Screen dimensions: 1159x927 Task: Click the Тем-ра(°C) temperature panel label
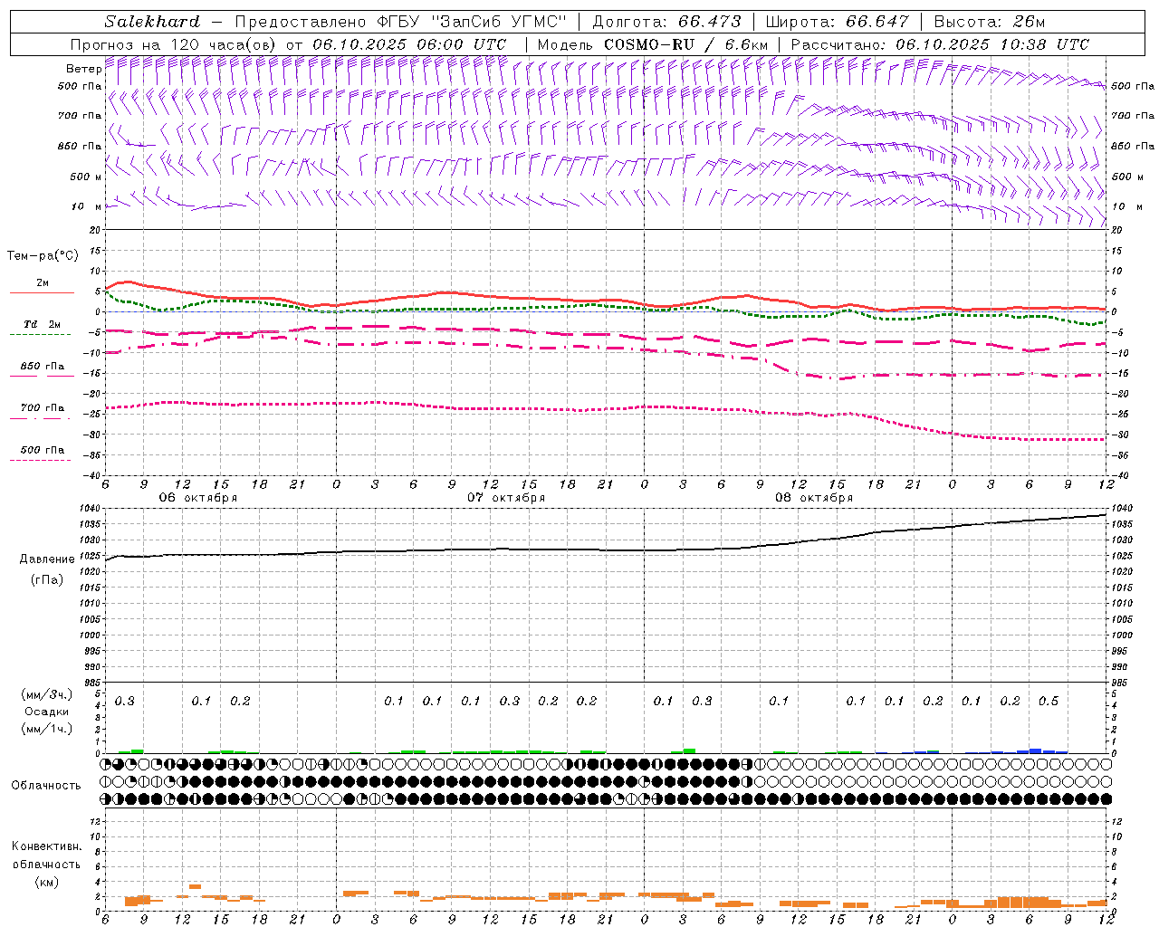click(x=43, y=256)
